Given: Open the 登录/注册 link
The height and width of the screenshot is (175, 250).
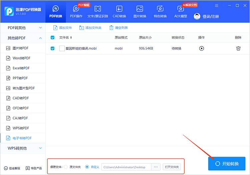Looking at the screenshot, I should pos(210,16).
